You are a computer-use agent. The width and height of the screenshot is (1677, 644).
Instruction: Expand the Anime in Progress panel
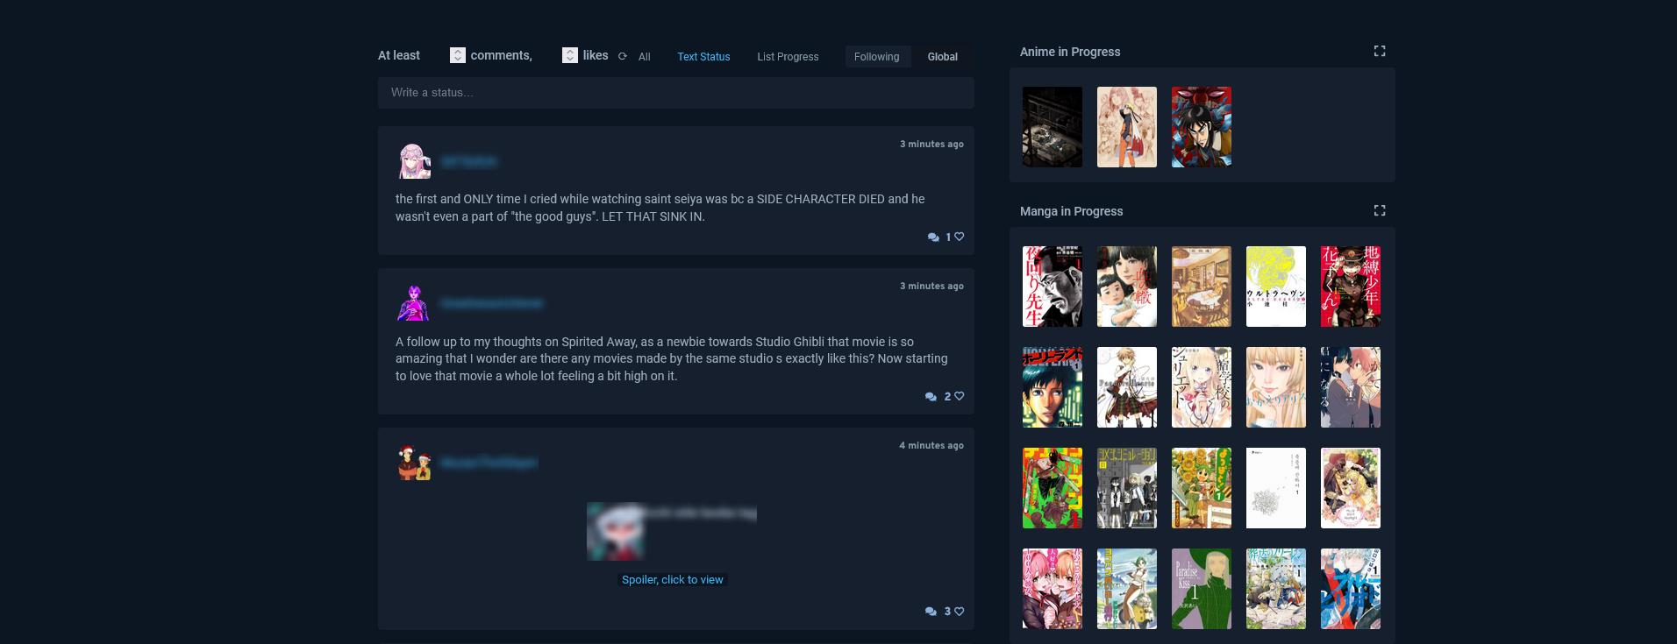pos(1380,52)
